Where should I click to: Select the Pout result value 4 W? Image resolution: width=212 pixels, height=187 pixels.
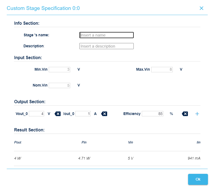coord(18,158)
